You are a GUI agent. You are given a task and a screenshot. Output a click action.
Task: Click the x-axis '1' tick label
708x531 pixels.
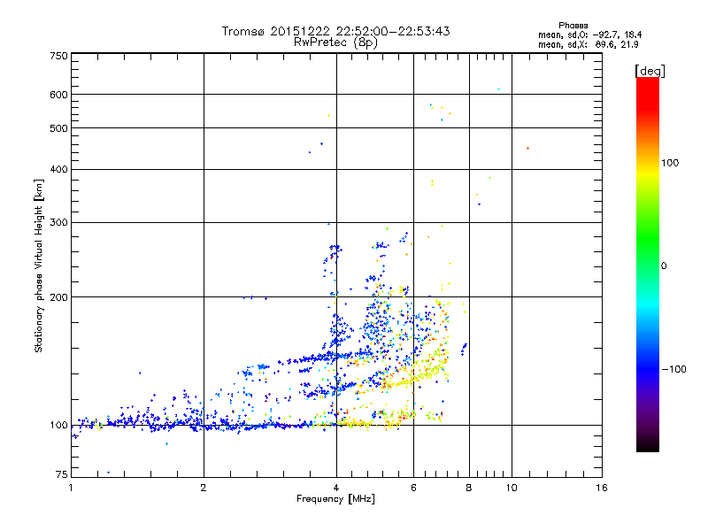pyautogui.click(x=71, y=488)
